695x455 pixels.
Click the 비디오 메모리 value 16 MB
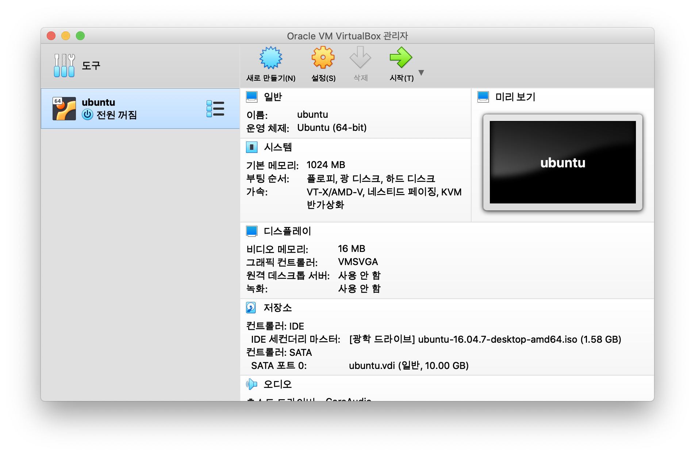click(352, 249)
